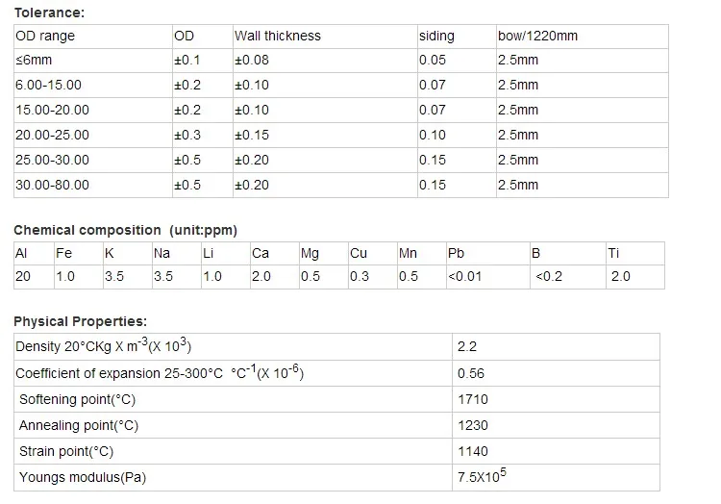This screenshot has height=504, width=721.
Task: Click the "1230" annealing point value
Action: [473, 425]
